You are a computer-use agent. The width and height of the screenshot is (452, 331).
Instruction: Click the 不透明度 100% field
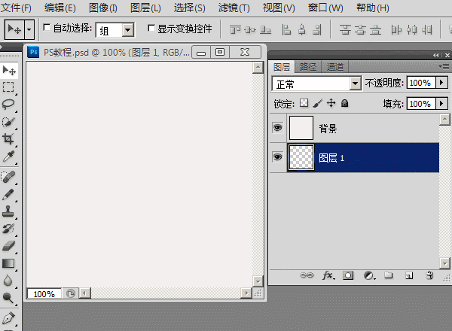[x=421, y=83]
